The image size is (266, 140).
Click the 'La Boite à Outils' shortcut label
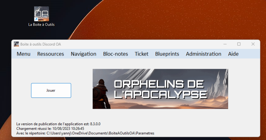(41, 25)
